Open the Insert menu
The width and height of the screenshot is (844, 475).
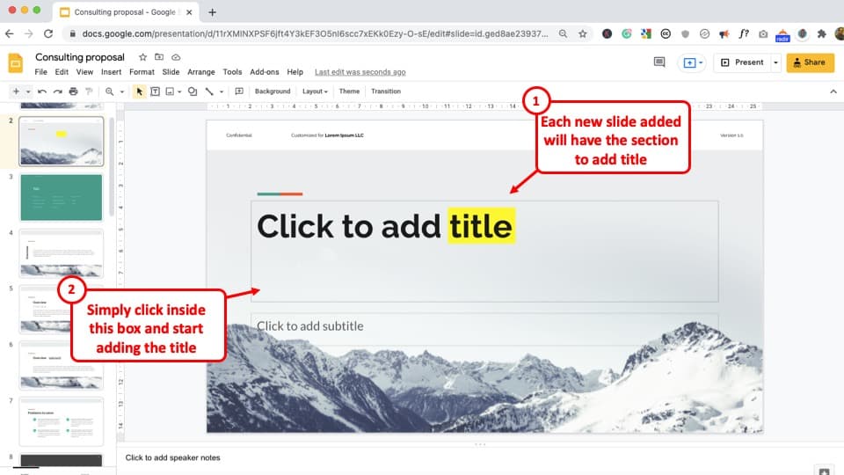(x=112, y=72)
